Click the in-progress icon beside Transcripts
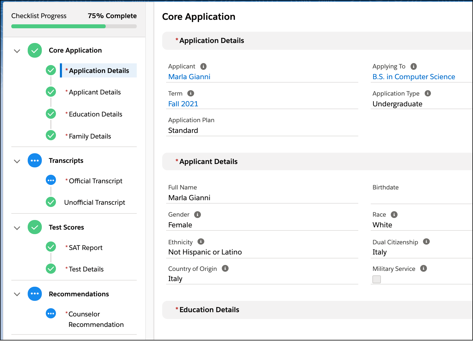473x341 pixels. [34, 160]
